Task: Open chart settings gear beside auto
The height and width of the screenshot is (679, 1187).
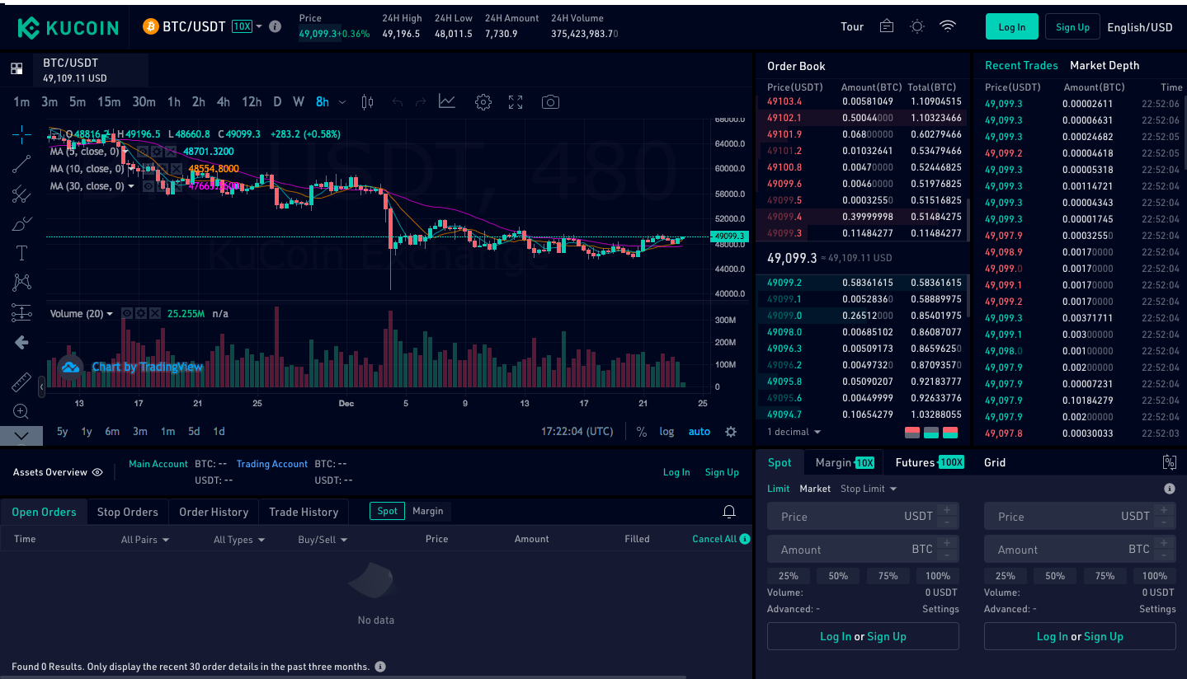Action: (730, 432)
